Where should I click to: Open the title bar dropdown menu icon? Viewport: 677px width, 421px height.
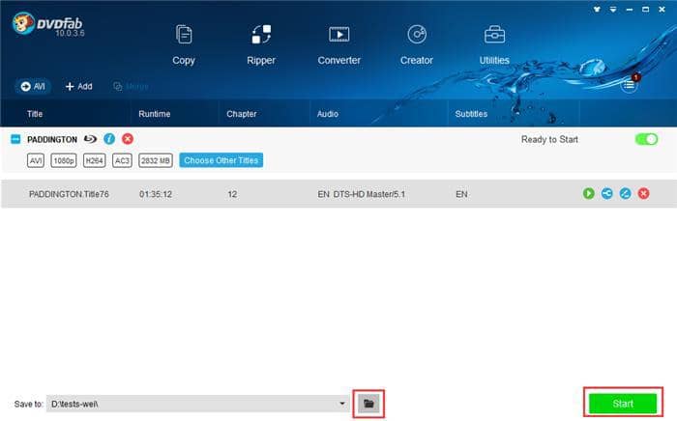point(613,9)
